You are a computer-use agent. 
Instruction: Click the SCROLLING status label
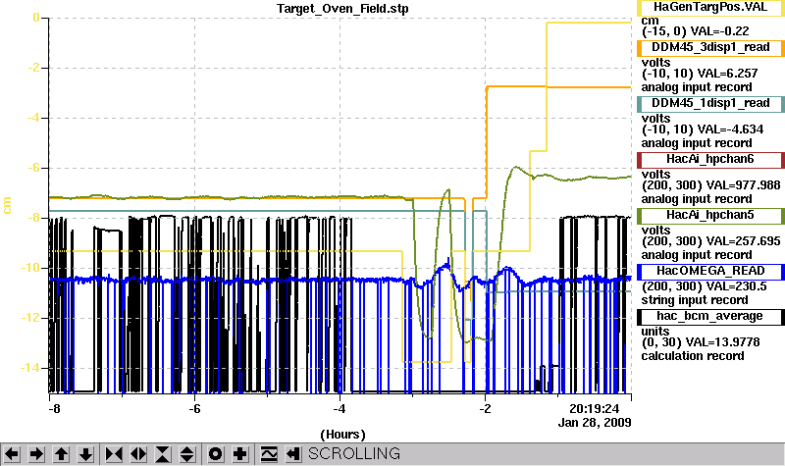[x=354, y=453]
